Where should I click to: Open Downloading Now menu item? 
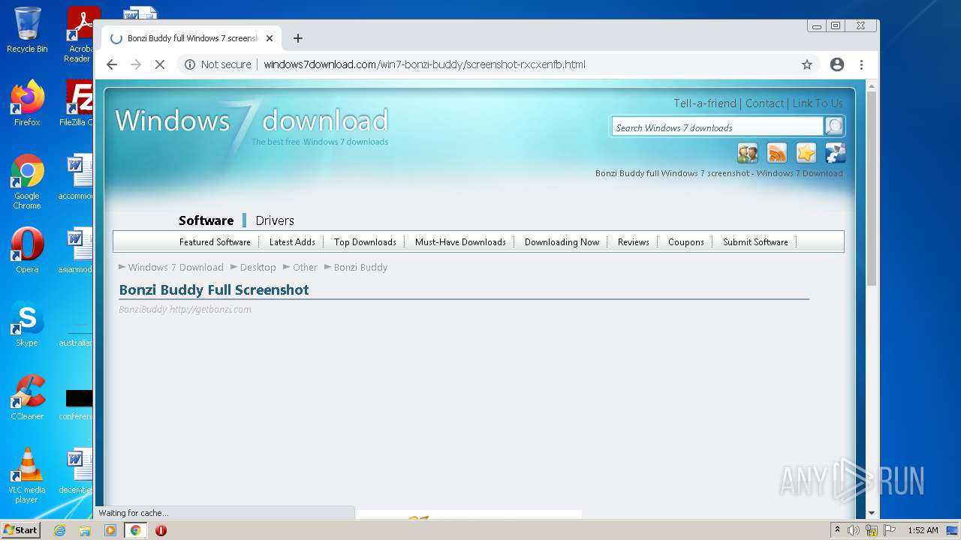pos(562,242)
